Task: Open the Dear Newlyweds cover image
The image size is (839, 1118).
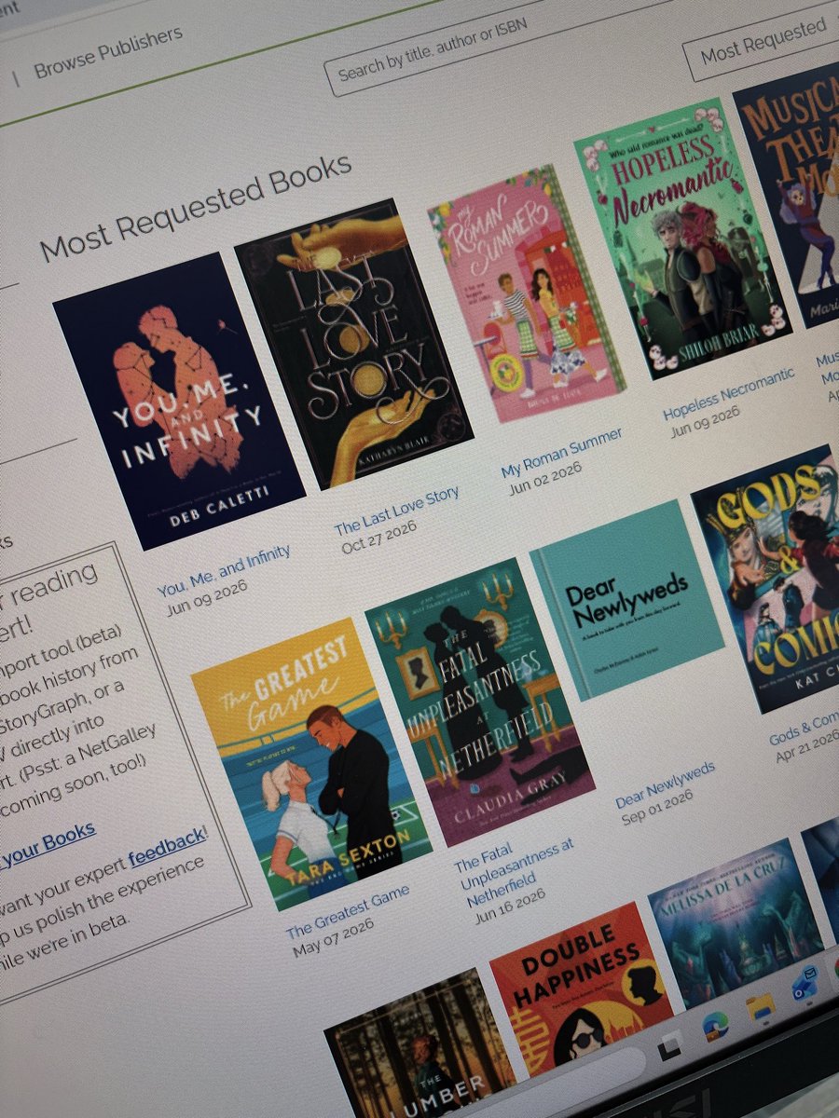Action: coord(626,601)
